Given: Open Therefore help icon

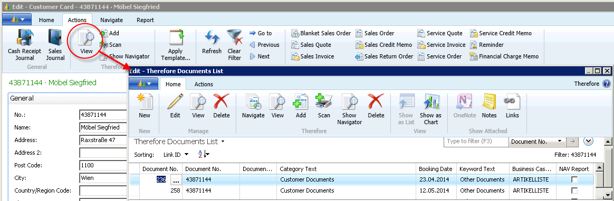Looking at the screenshot, I should (x=606, y=84).
